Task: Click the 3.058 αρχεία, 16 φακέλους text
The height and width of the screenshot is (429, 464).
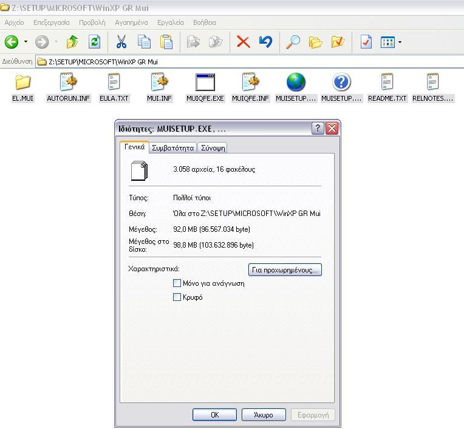Action: [214, 169]
